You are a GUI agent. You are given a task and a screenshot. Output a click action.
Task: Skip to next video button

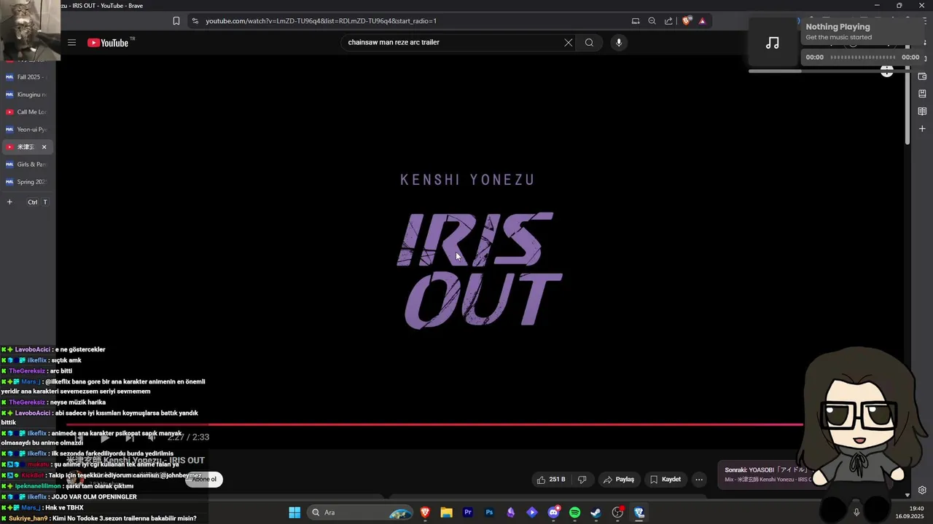point(129,437)
